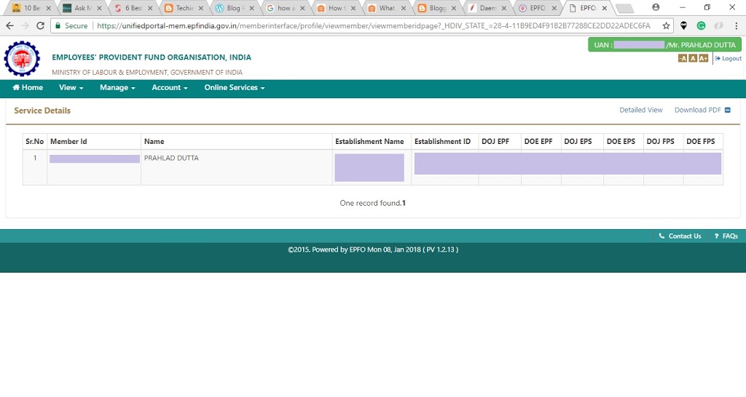Image resolution: width=746 pixels, height=397 pixels.
Task: Go back with the browser back arrow
Action: pos(9,25)
